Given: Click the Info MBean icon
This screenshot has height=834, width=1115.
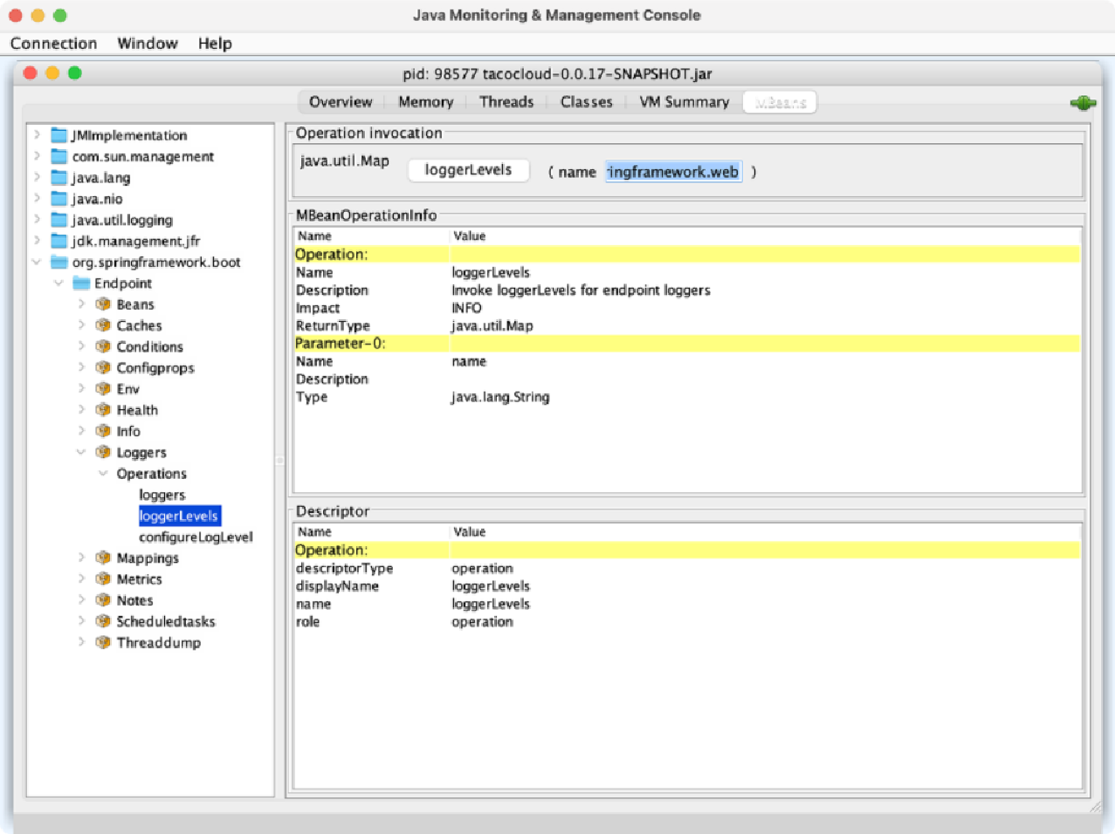Looking at the screenshot, I should click(103, 431).
